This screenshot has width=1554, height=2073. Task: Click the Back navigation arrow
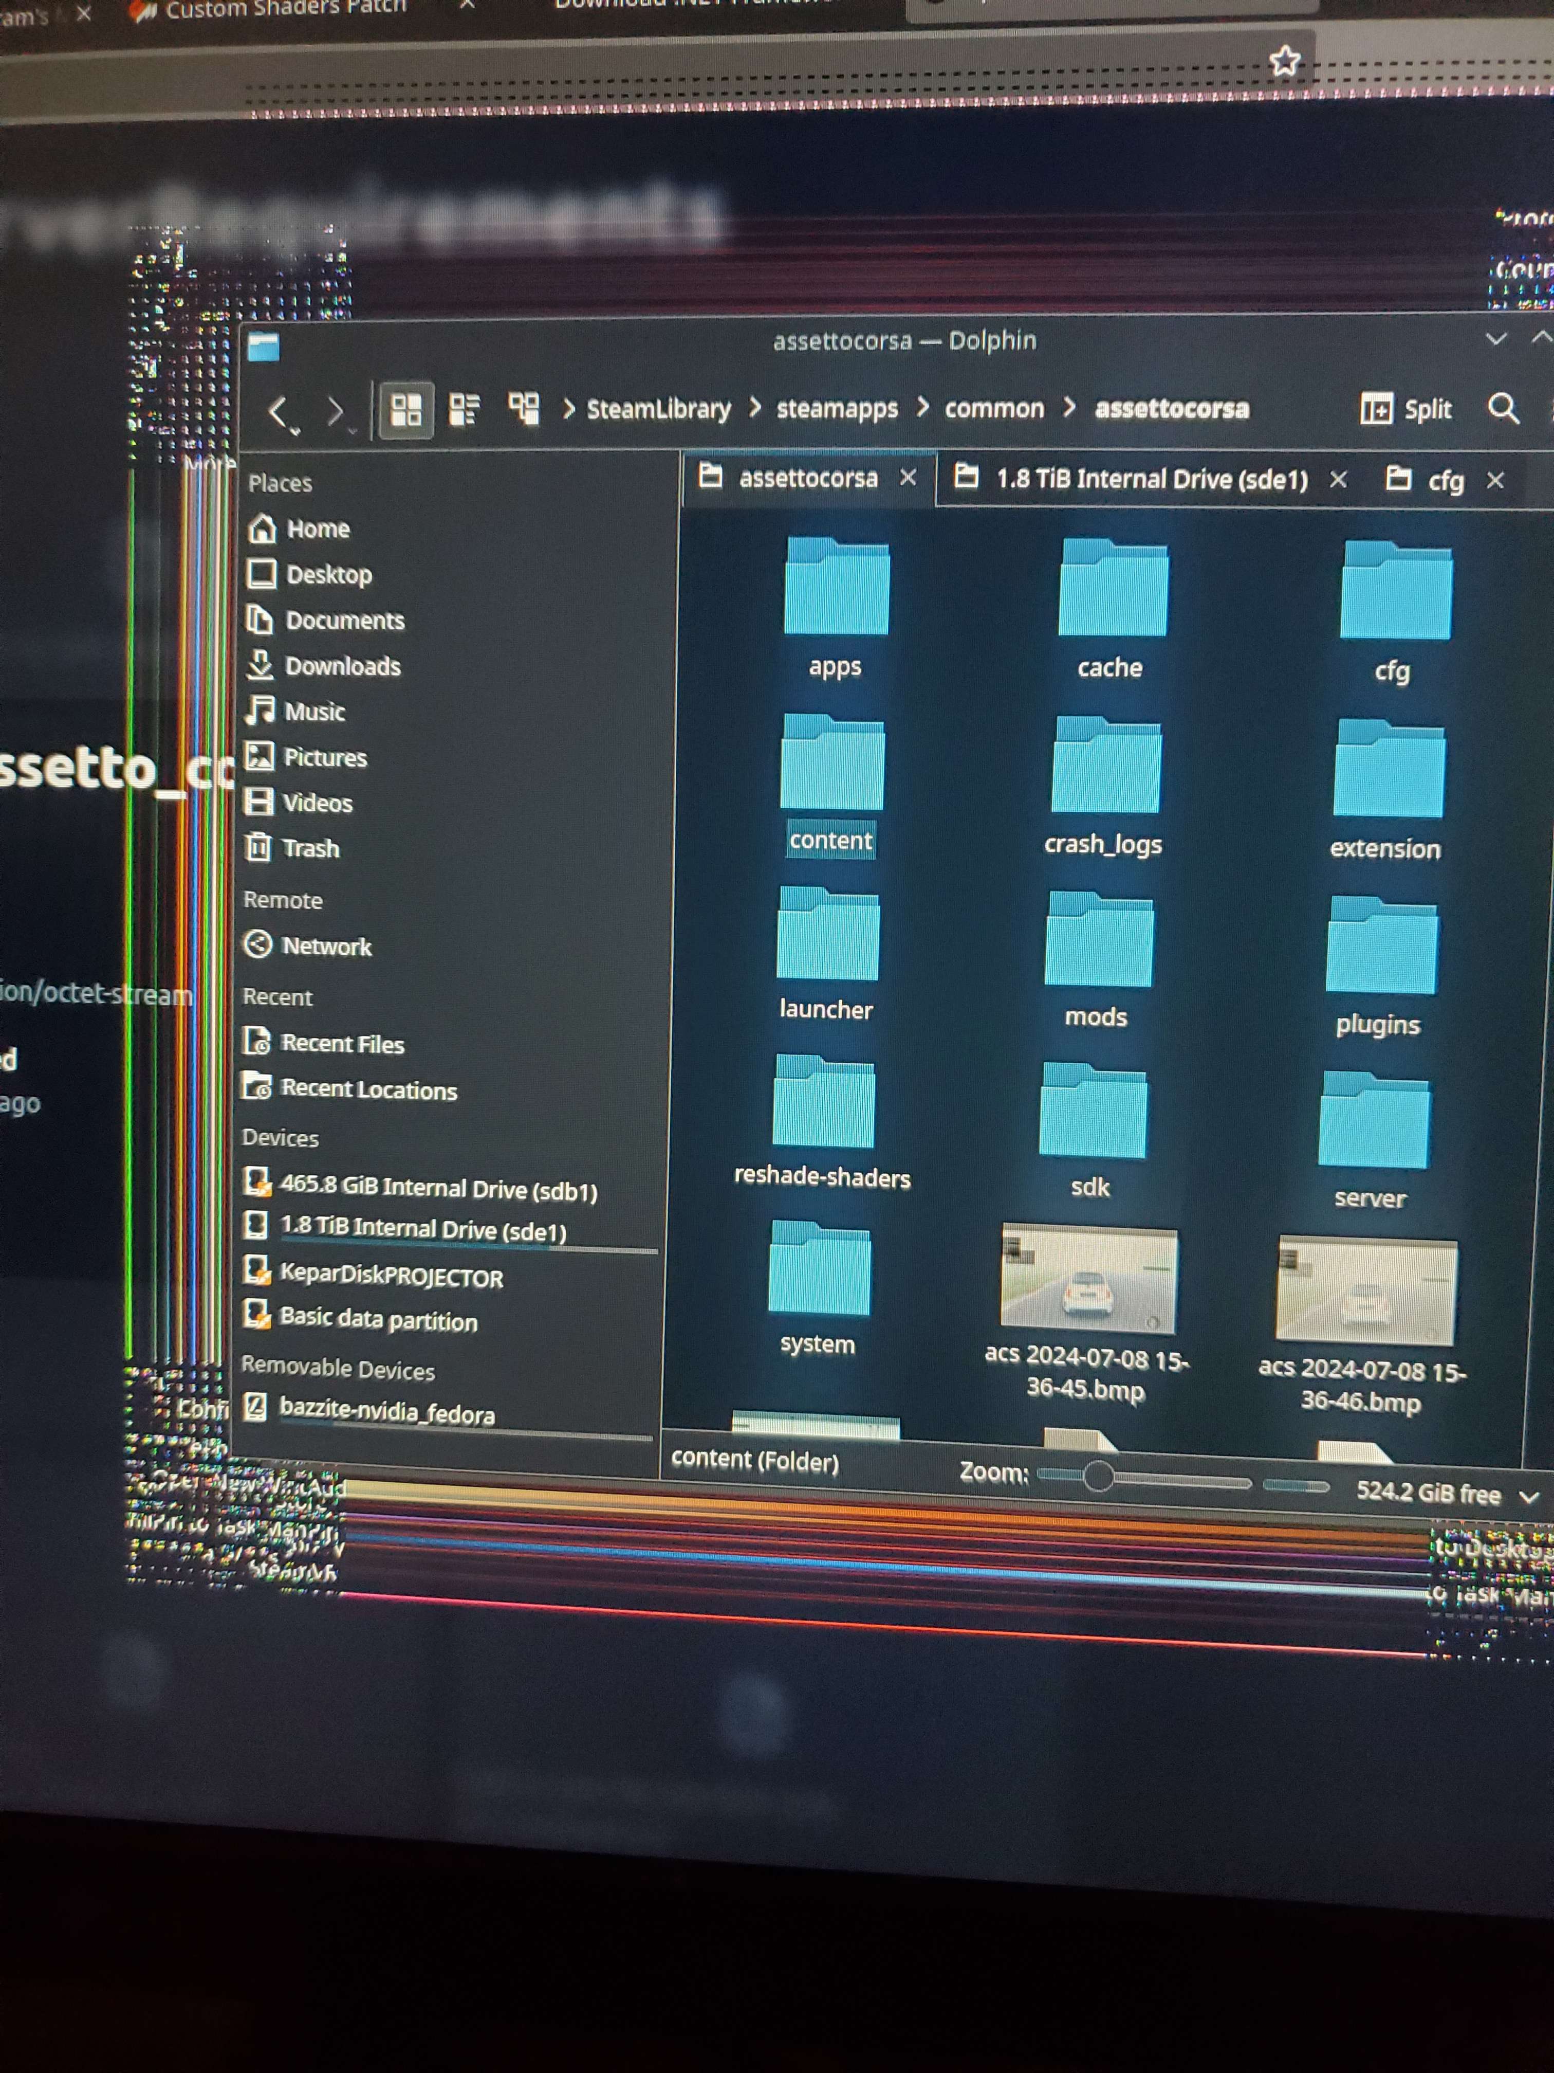[277, 410]
